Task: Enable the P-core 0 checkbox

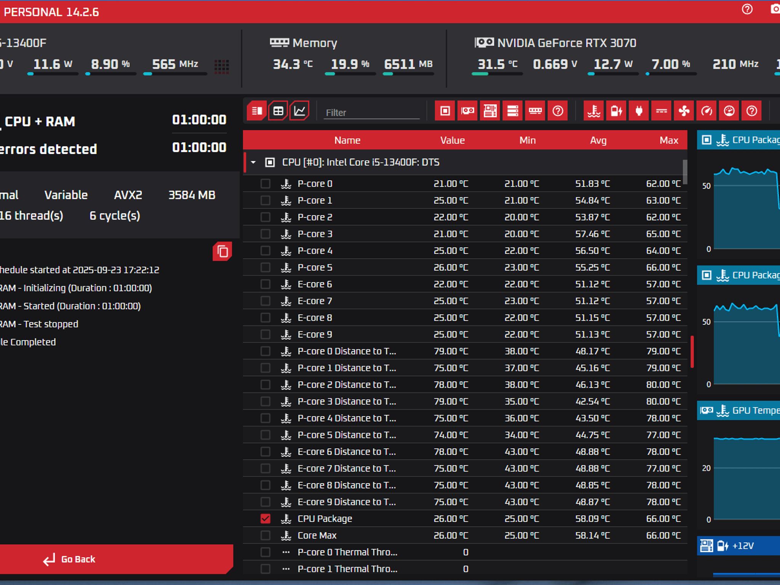Action: [x=265, y=184]
